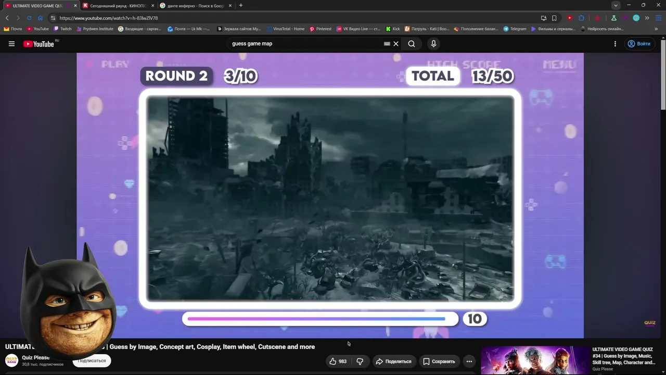
Task: Show hidden bookmarks overflow
Action: (x=657, y=29)
